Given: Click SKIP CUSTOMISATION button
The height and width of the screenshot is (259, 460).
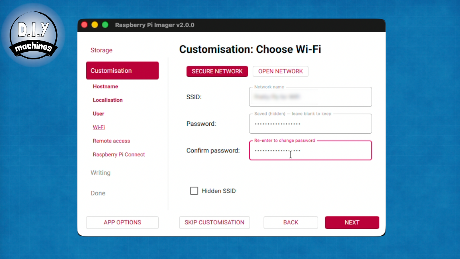Looking at the screenshot, I should (214, 222).
